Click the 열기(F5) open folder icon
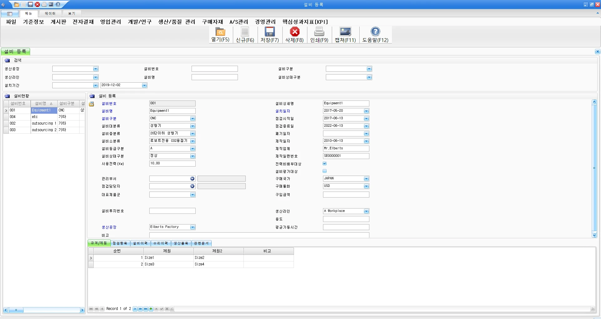The height and width of the screenshot is (319, 601). pyautogui.click(x=220, y=32)
